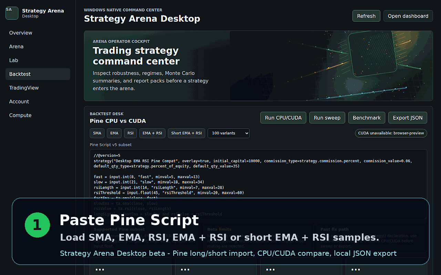
Task: Open the Lab section
Action: click(x=38, y=60)
